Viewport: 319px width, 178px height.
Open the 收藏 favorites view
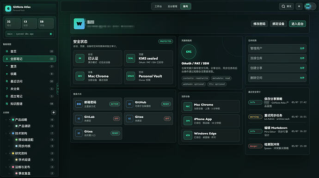pyautogui.click(x=30, y=74)
